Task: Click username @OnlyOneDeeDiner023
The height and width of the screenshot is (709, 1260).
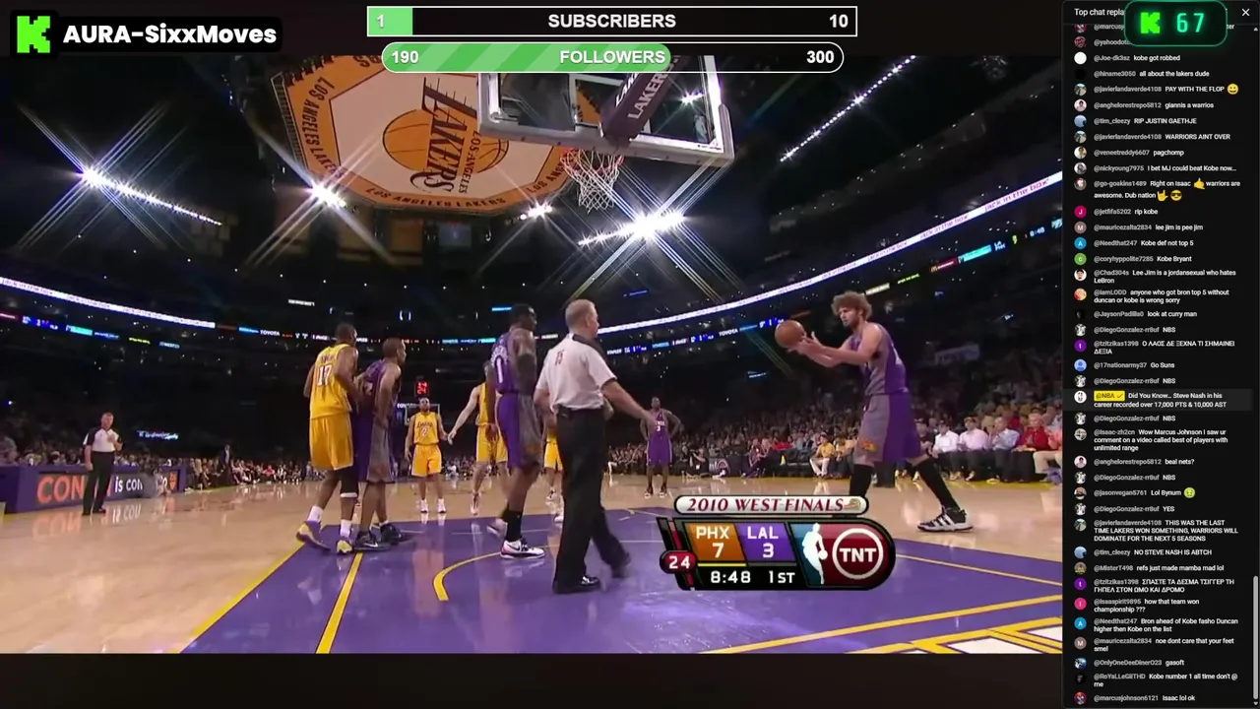Action: [1127, 663]
